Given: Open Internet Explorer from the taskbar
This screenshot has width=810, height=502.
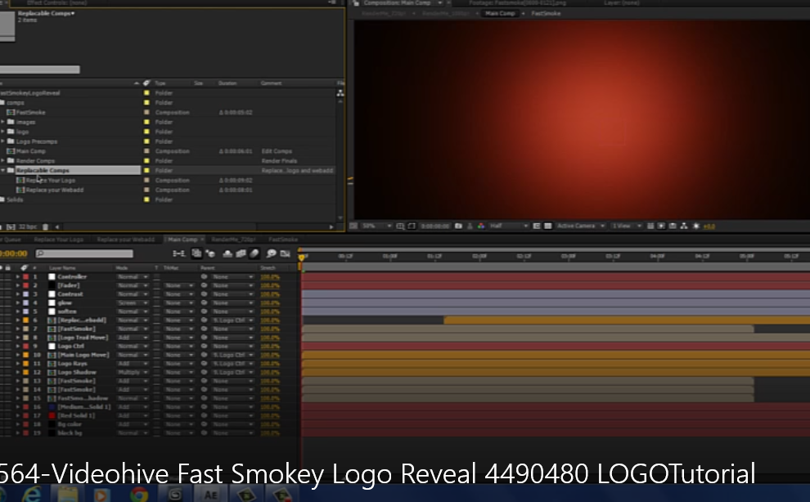Looking at the screenshot, I should point(32,495).
